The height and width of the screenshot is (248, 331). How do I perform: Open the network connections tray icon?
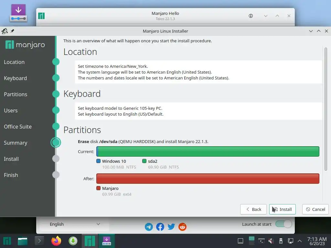click(291, 241)
